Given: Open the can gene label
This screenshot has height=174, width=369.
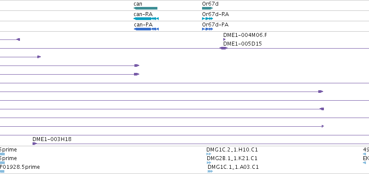Looking at the screenshot, I should [138, 4].
